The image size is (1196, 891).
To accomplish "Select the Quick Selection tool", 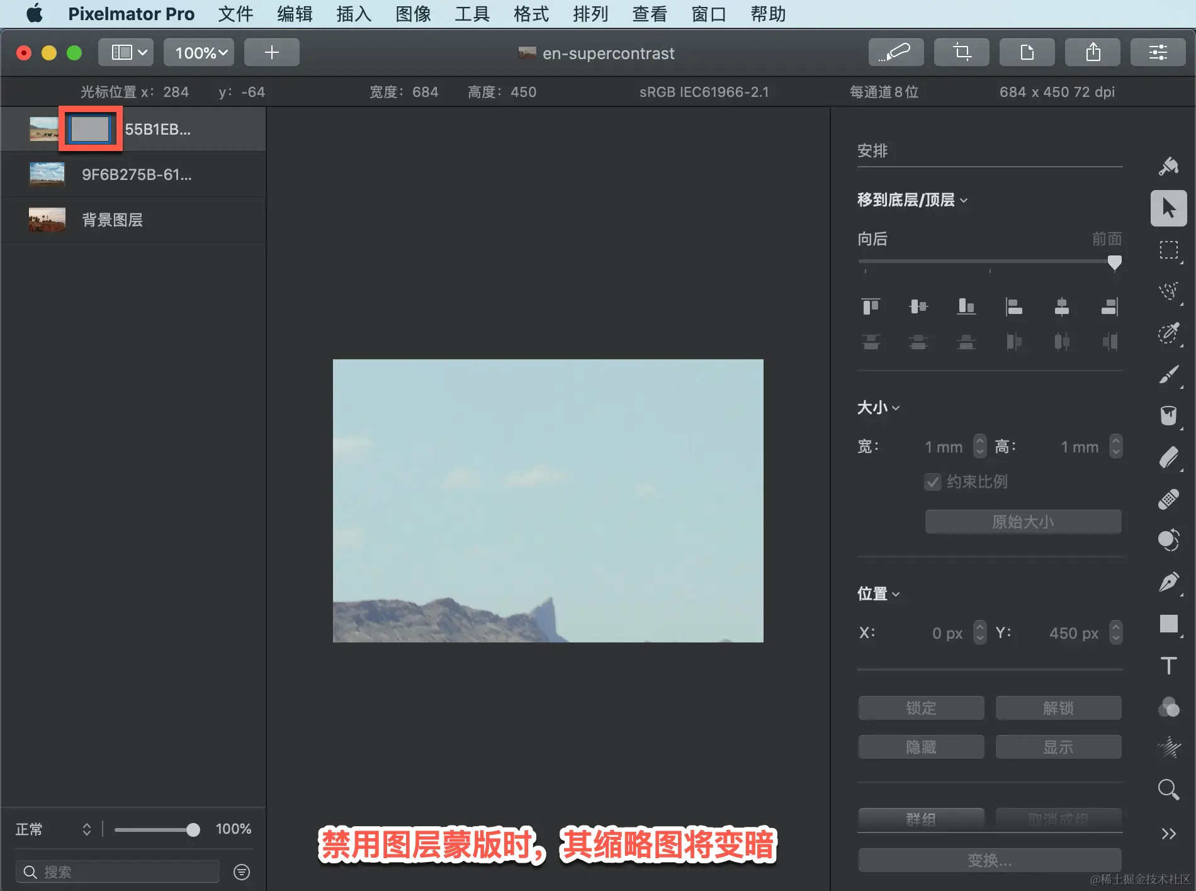I will click(1169, 333).
